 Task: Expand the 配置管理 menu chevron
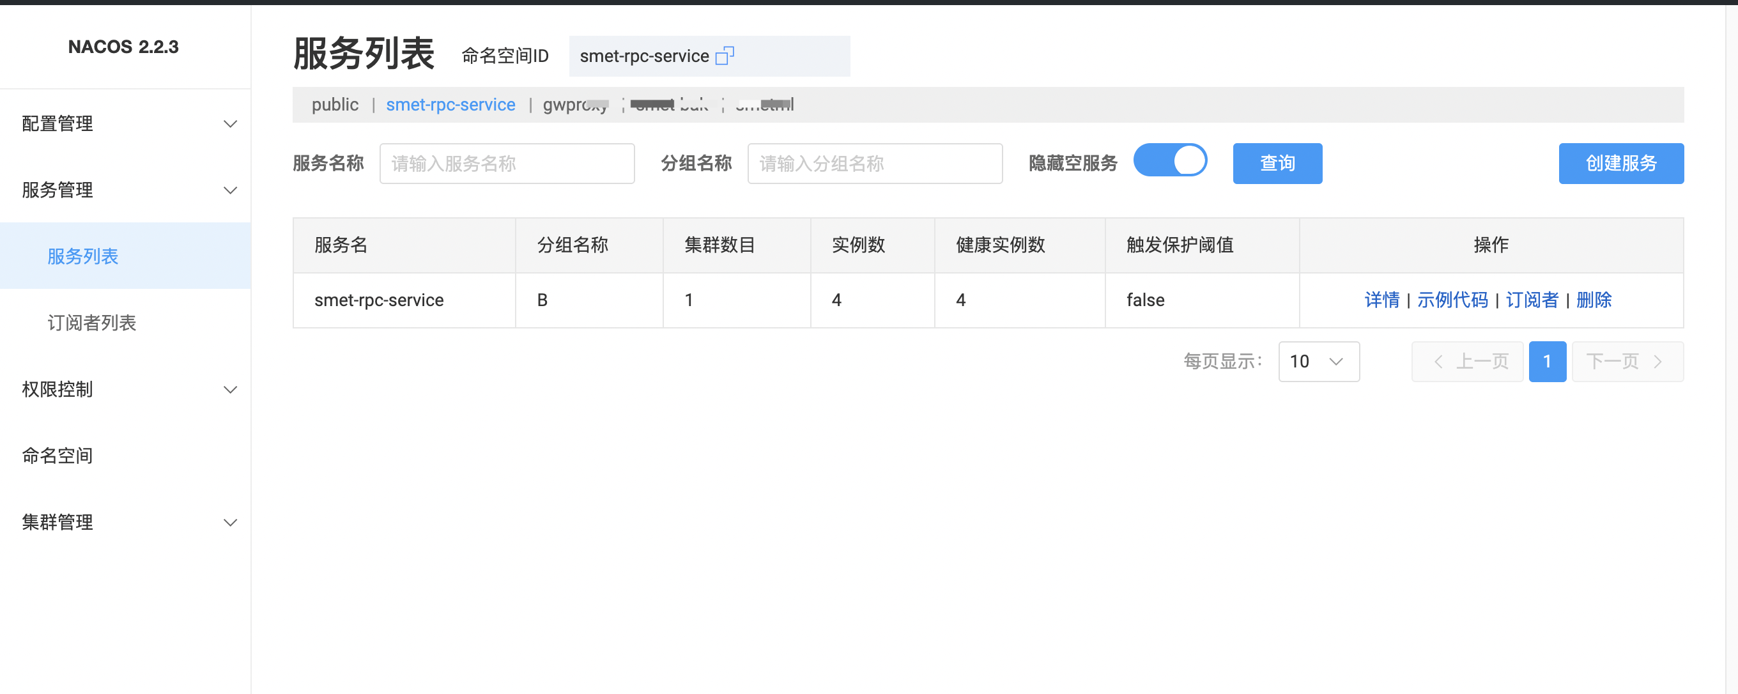coord(230,124)
